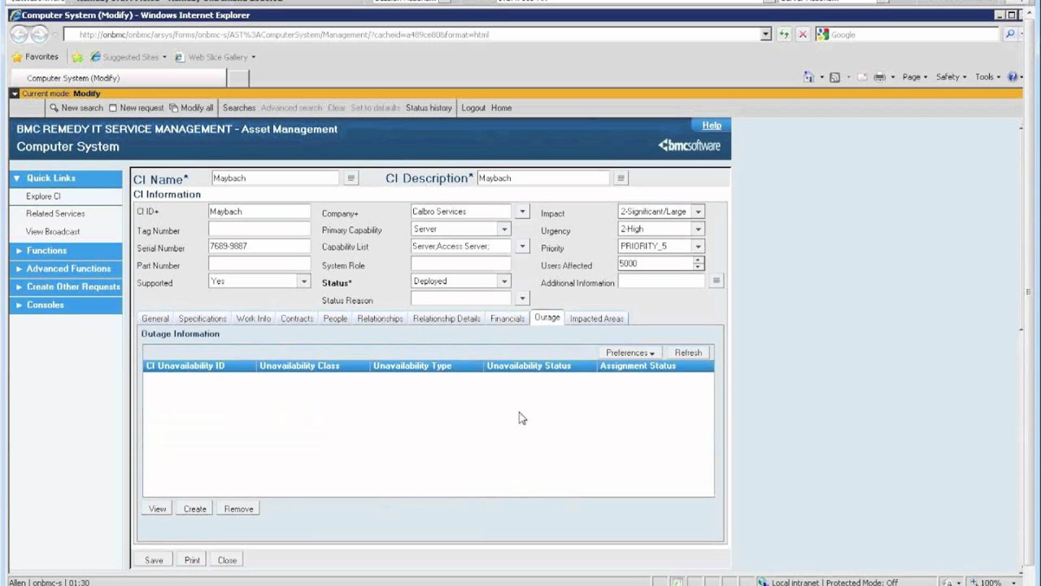Image resolution: width=1041 pixels, height=586 pixels.
Task: Click the Read Mail envelope icon
Action: (x=863, y=77)
